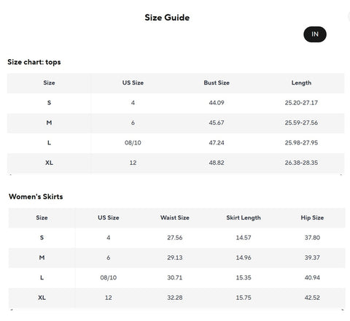Click the US Size header in tops table
This screenshot has height=321, width=350.
tap(133, 82)
